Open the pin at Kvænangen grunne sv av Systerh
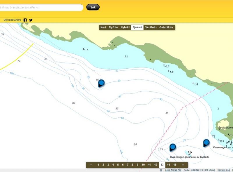Screen dimensions: 233x172 173,147
